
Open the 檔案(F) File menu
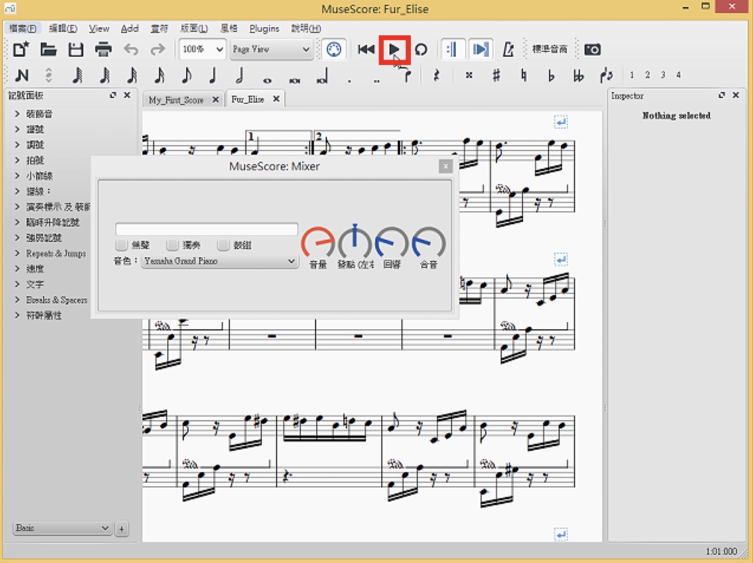pos(23,28)
